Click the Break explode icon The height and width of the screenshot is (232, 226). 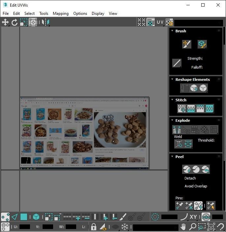[x=177, y=129]
